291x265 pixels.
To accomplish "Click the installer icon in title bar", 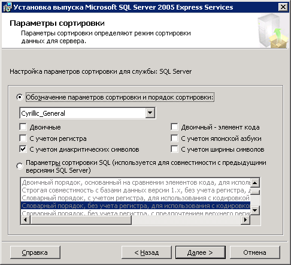I will tap(8, 7).
